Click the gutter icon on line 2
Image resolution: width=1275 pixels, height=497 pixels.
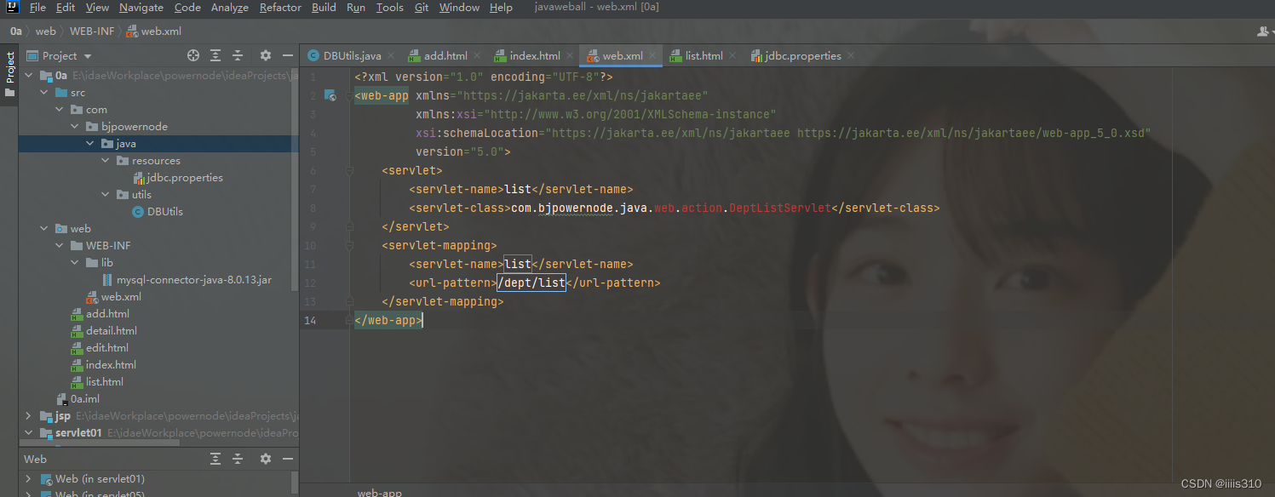pos(330,96)
